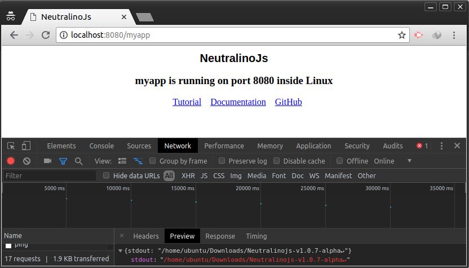
Task: Click the red extension icon beside address bar
Action: tap(418, 35)
